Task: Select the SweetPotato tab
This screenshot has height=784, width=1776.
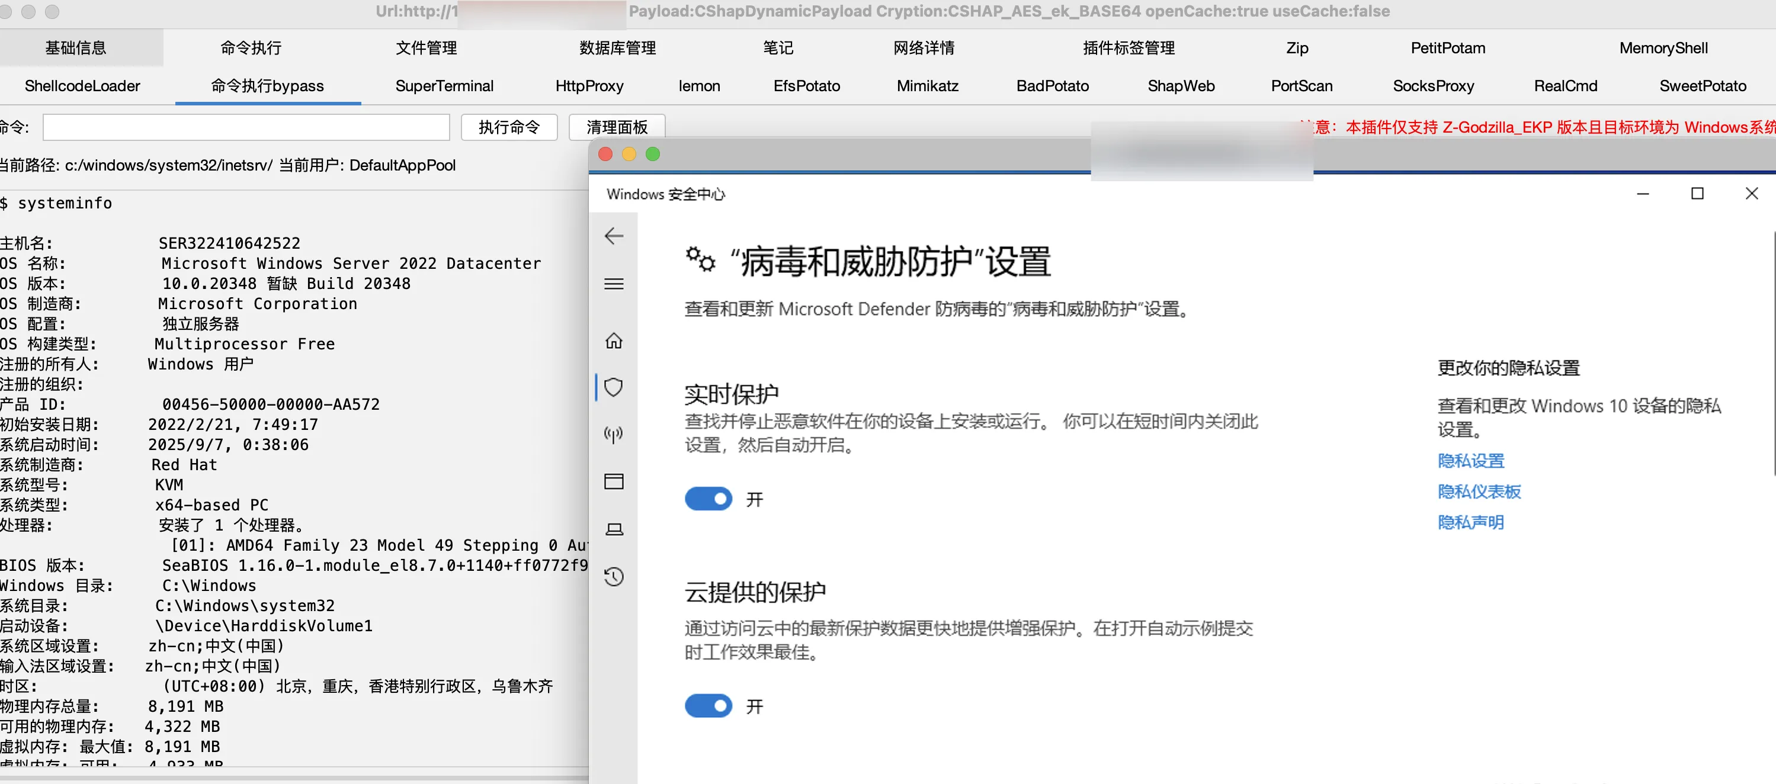Action: click(1702, 86)
